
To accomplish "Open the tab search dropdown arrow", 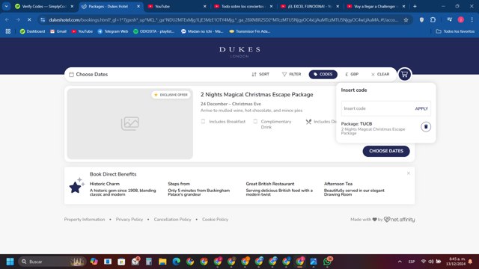I will pos(6,6).
